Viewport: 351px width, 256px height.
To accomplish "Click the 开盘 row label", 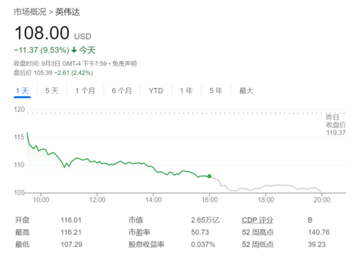I will coord(22,220).
